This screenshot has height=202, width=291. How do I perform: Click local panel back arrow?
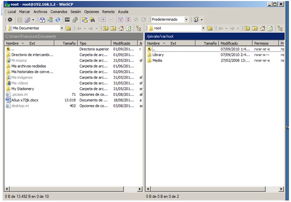point(79,28)
